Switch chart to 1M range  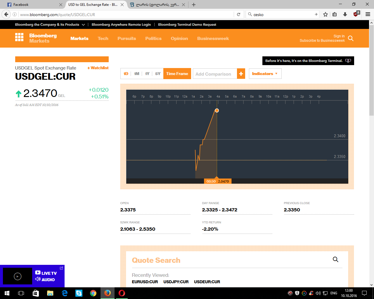[x=136, y=74]
